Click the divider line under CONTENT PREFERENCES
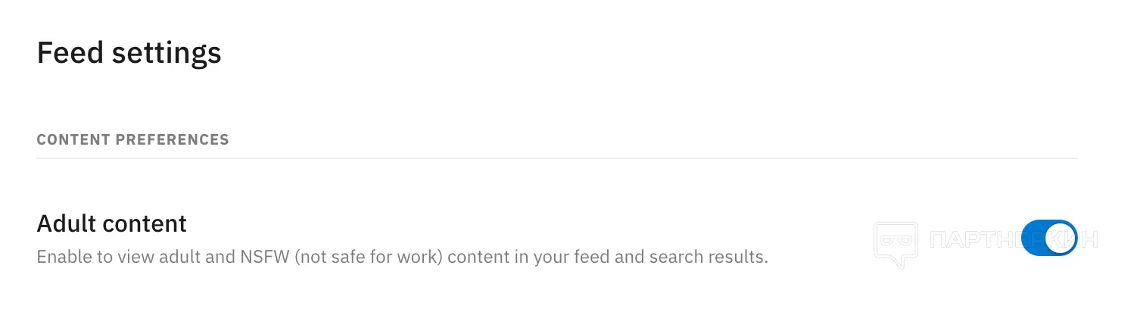Screen dimensions: 1137x309 556,158
